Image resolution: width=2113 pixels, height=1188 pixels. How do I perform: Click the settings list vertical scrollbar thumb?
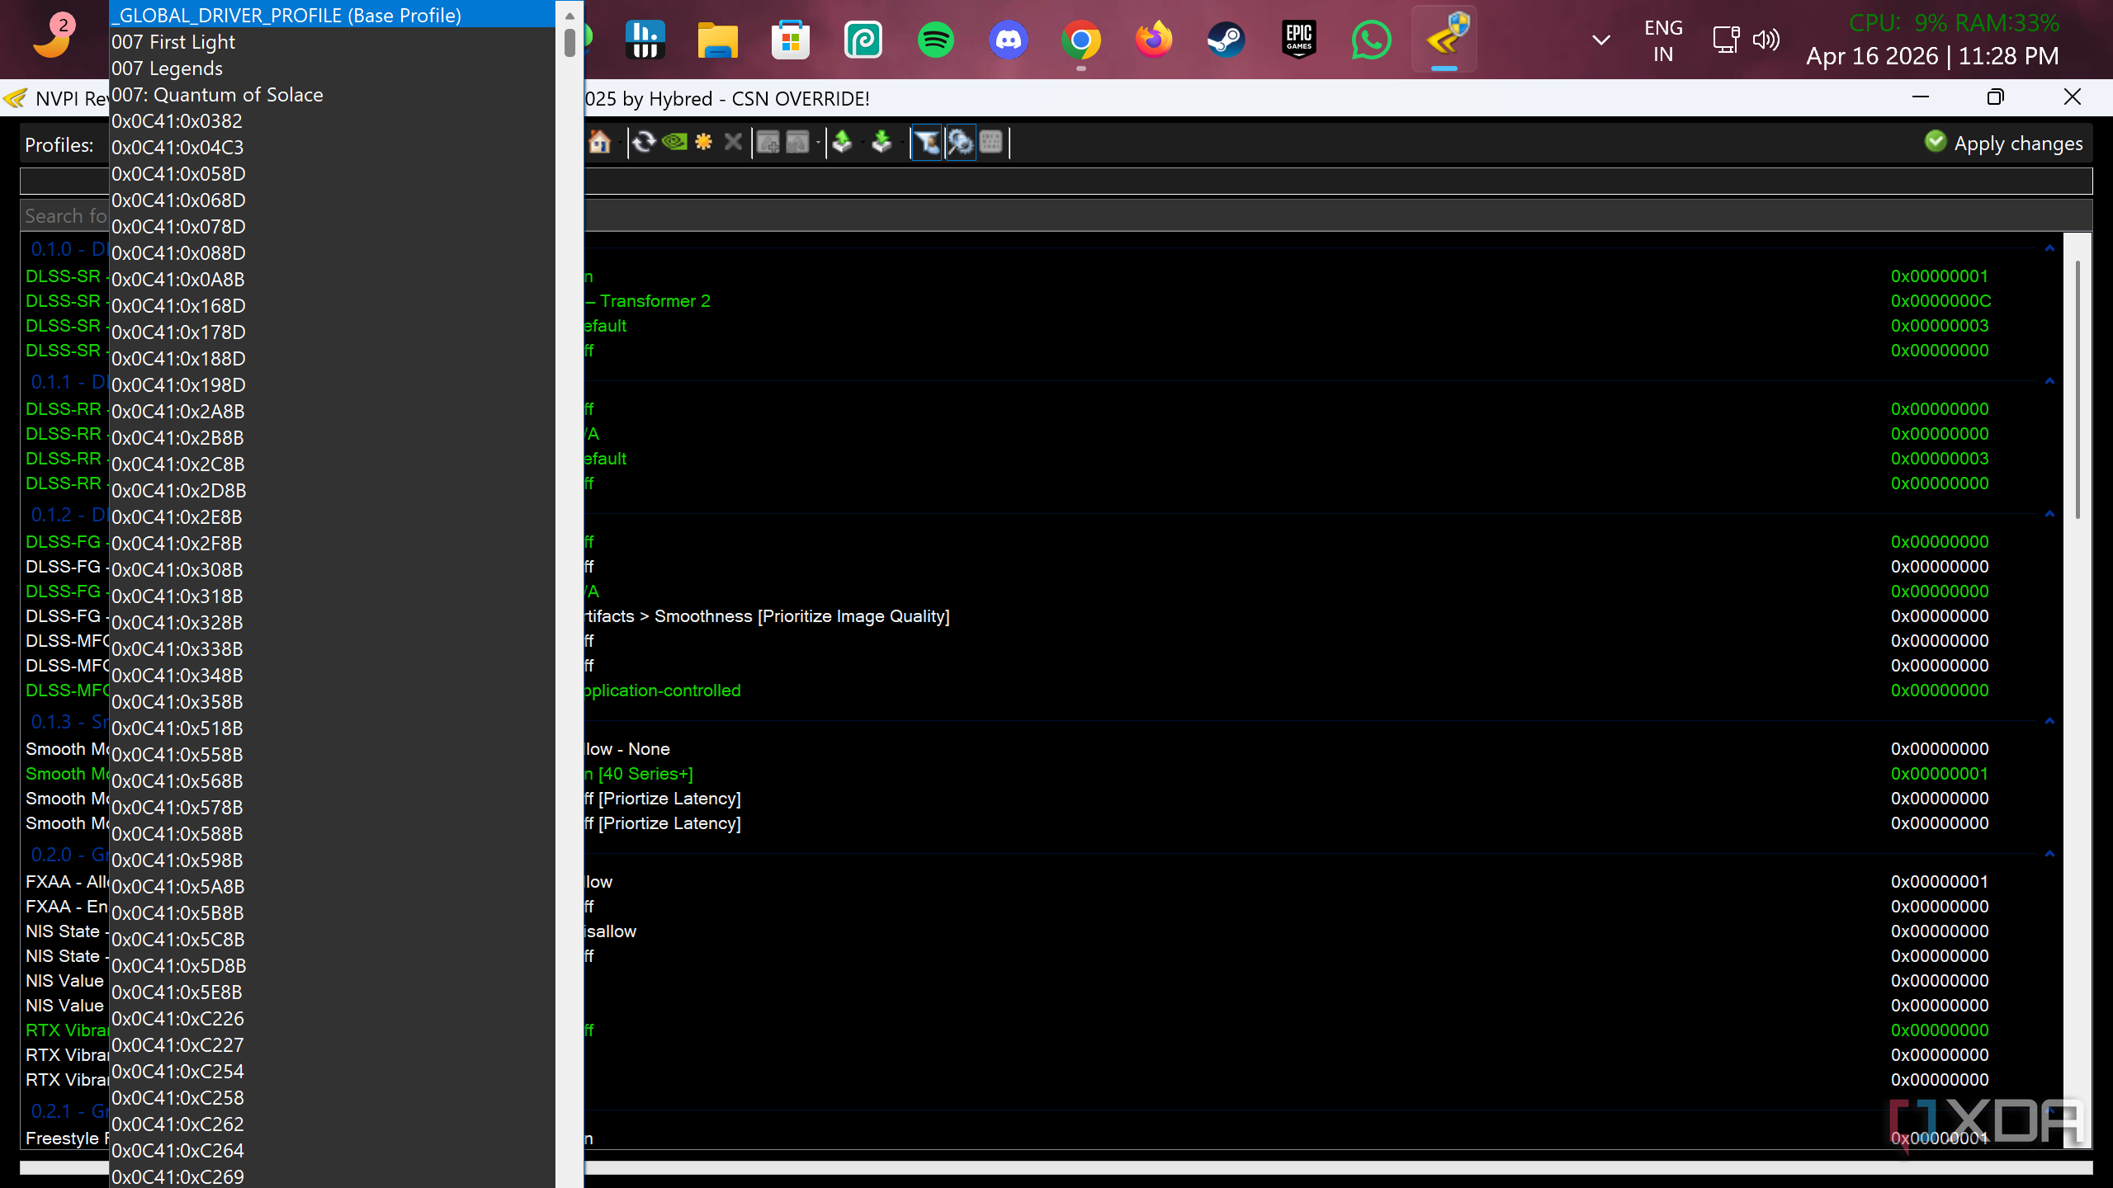pos(2078,388)
